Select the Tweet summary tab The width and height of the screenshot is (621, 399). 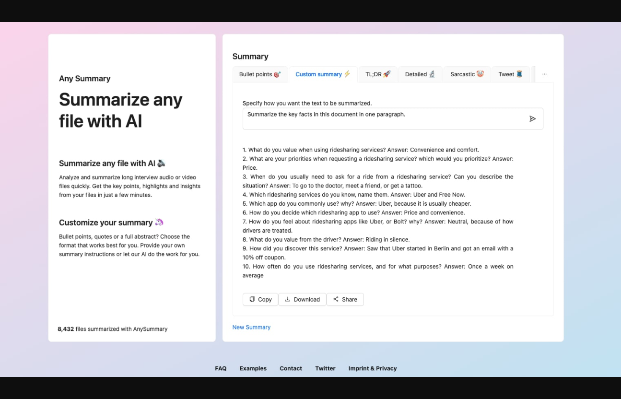pyautogui.click(x=510, y=74)
